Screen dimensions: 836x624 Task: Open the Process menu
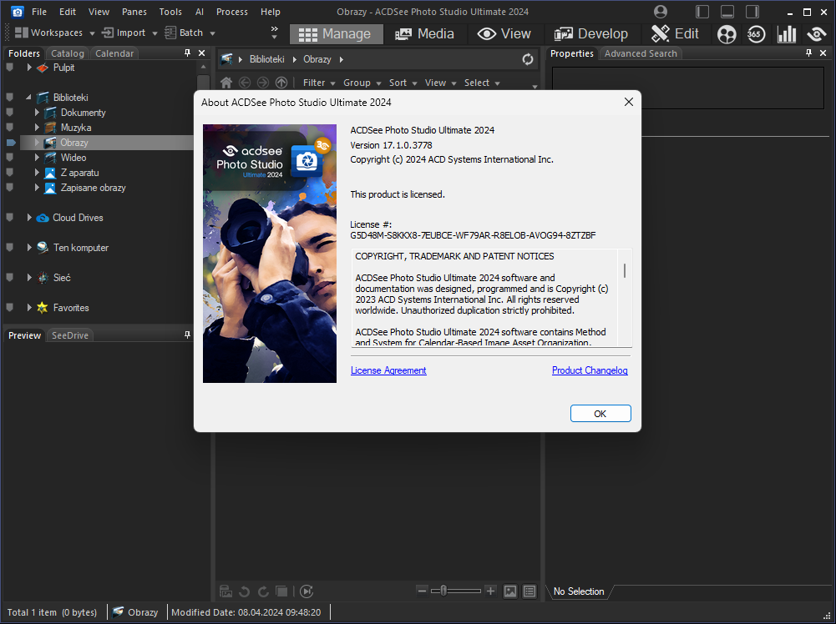[x=232, y=12]
